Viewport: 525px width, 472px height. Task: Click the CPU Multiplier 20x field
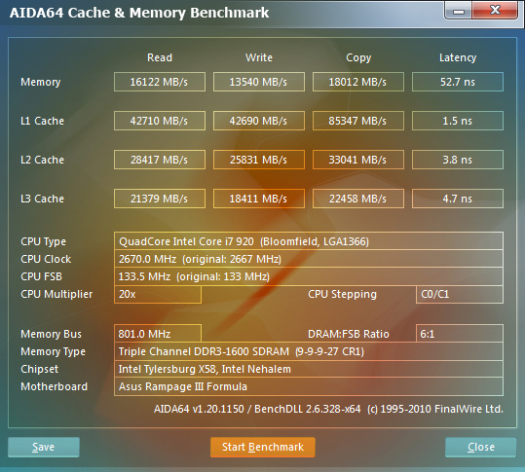(158, 294)
